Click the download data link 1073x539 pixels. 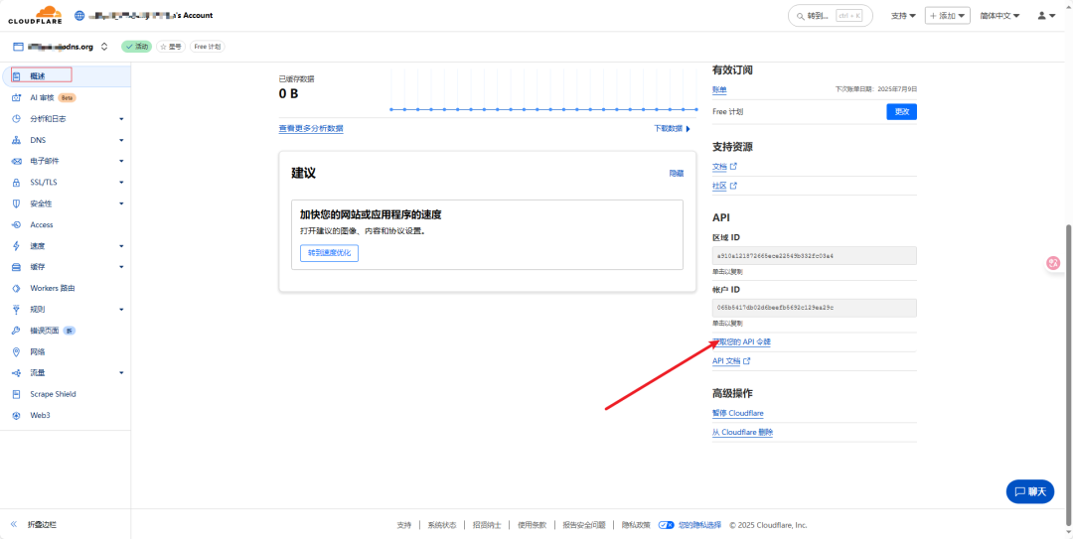[x=672, y=129]
